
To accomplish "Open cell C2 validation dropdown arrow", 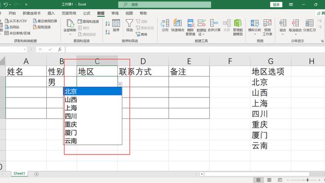I will point(120,84).
